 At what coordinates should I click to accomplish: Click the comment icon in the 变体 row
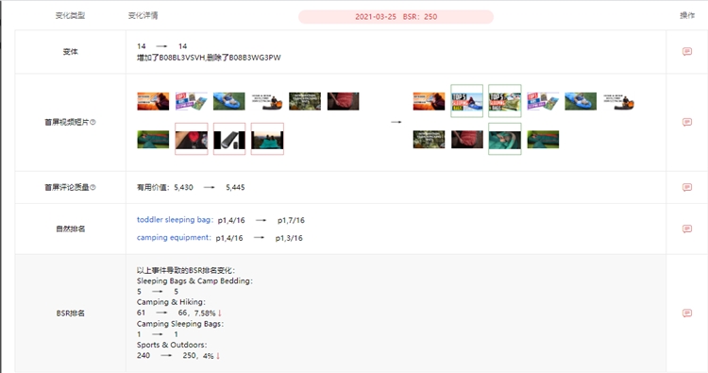[x=687, y=52]
